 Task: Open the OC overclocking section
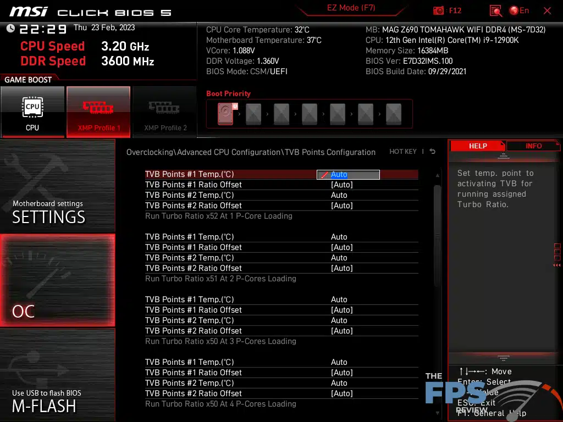pos(57,280)
